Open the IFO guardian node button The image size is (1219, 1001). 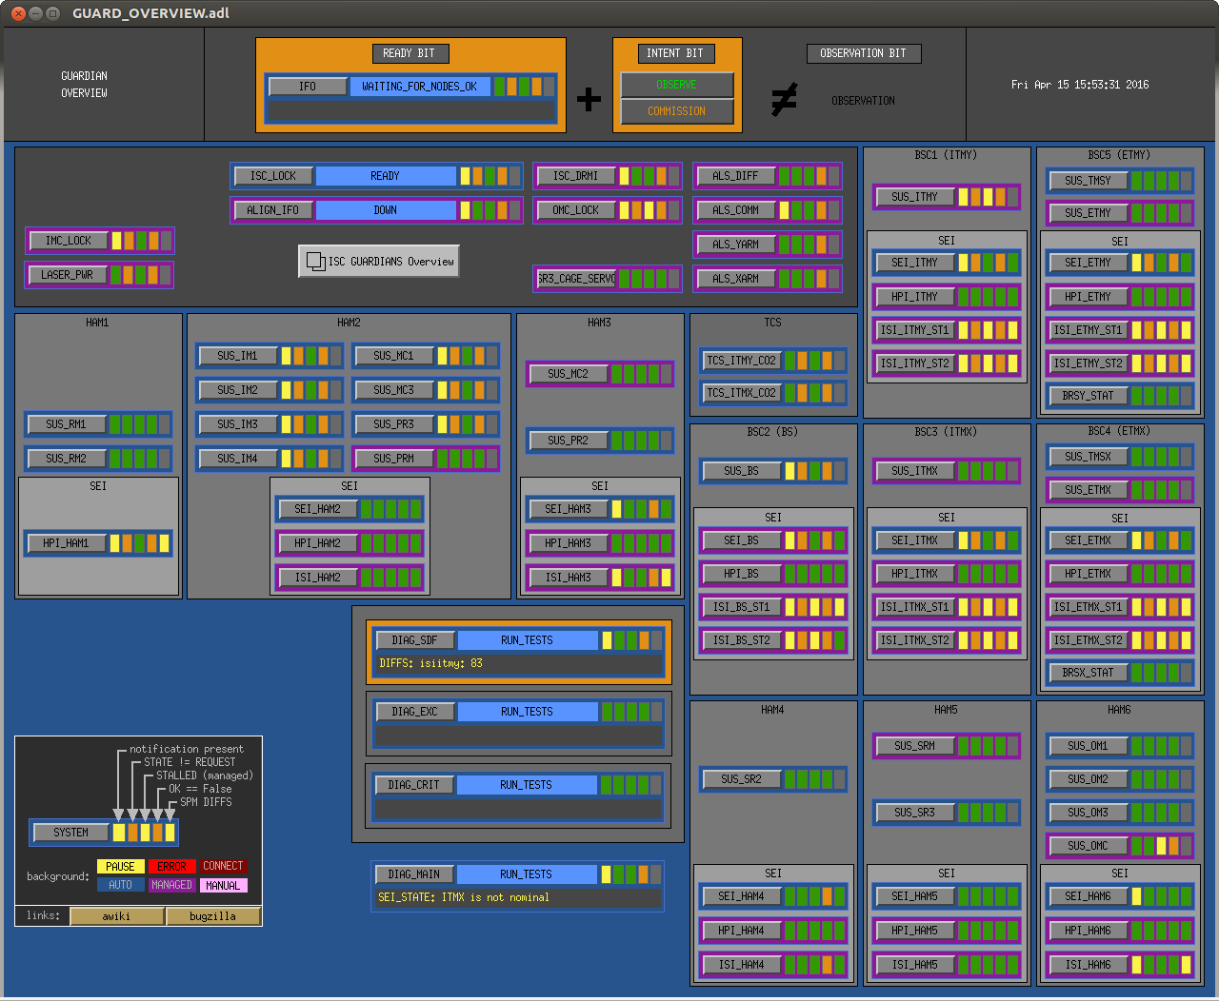(308, 87)
